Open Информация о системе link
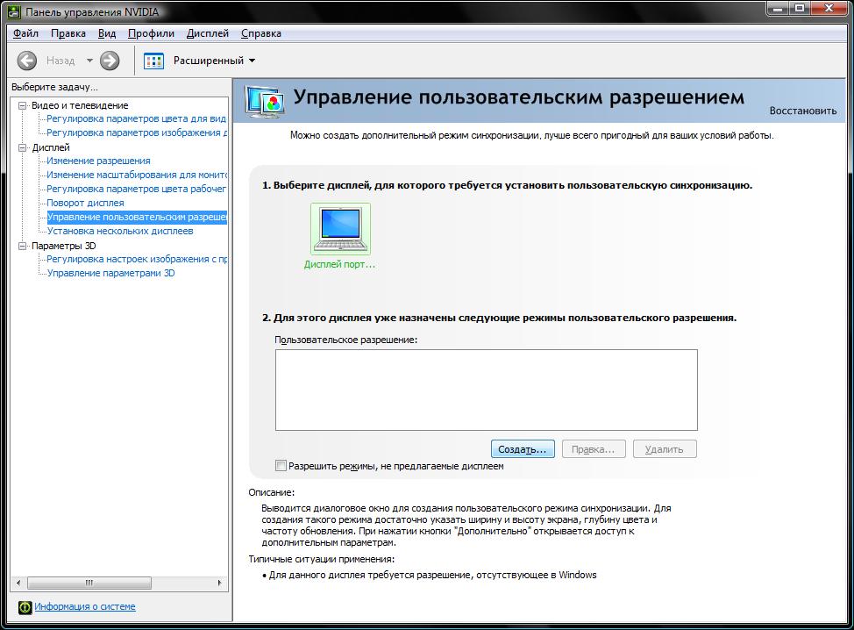The height and width of the screenshot is (630, 854). pos(85,606)
